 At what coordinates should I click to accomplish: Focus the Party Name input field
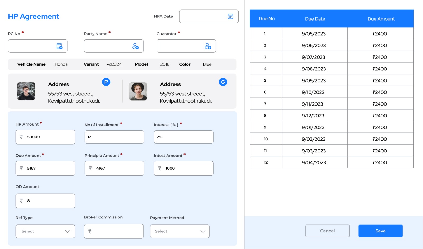click(114, 46)
